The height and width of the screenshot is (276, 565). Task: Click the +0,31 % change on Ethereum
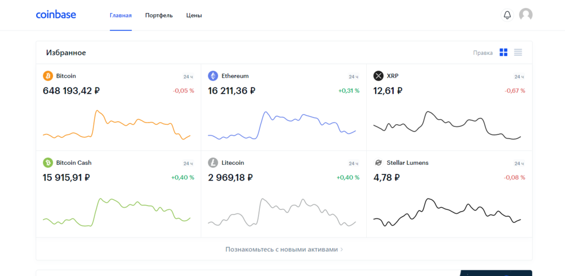(349, 91)
